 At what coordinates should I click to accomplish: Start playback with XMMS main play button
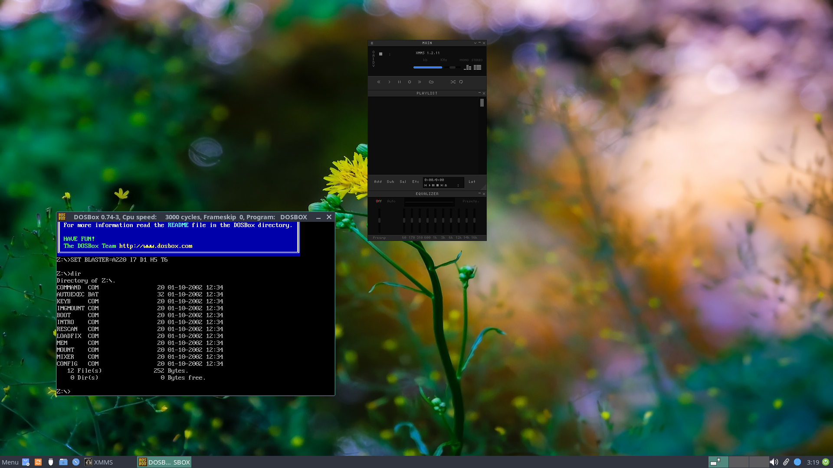[x=389, y=81]
